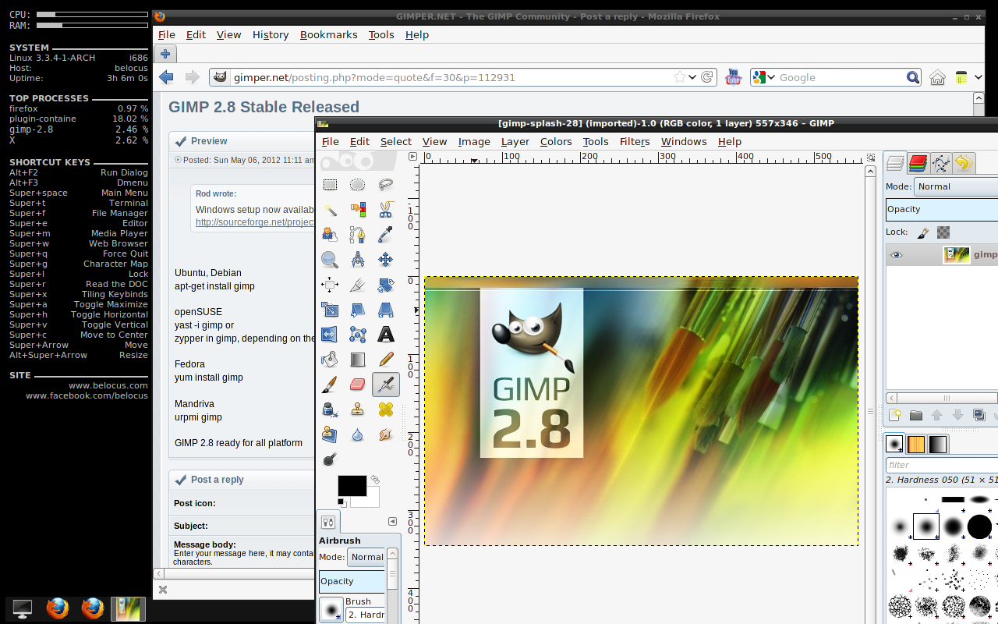Open the Airbrush Mode Normal dropdown
This screenshot has width=998, height=624.
367,557
